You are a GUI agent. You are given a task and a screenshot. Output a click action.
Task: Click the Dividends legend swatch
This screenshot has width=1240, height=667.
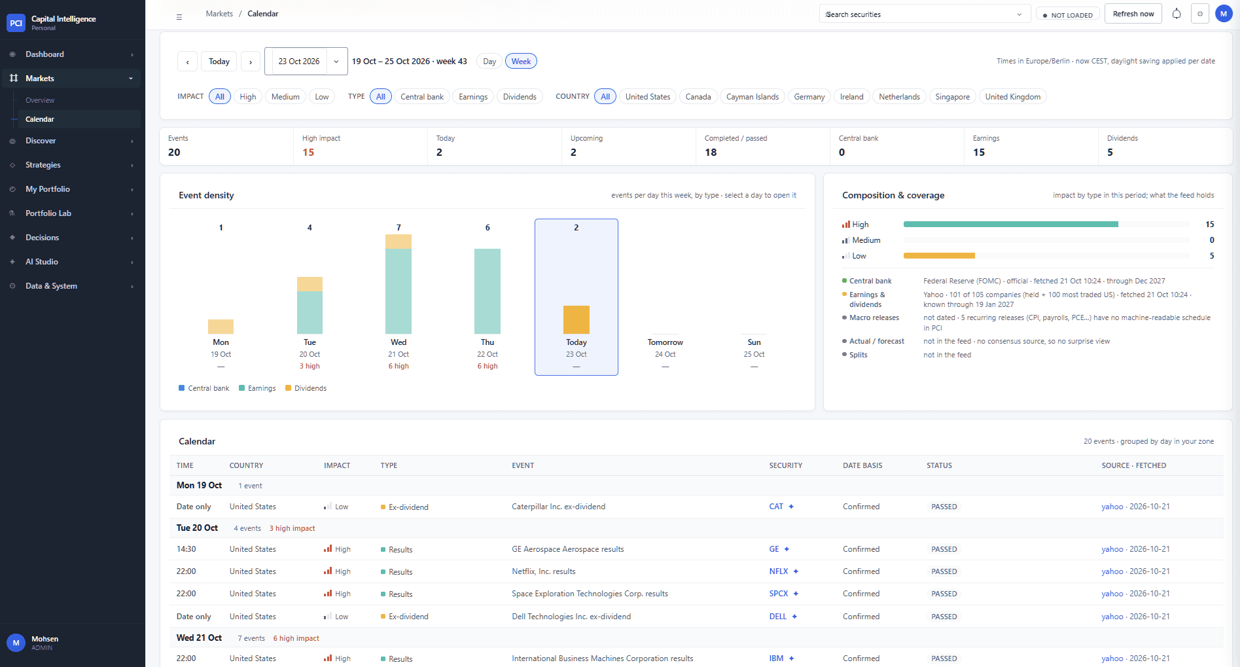click(x=288, y=388)
